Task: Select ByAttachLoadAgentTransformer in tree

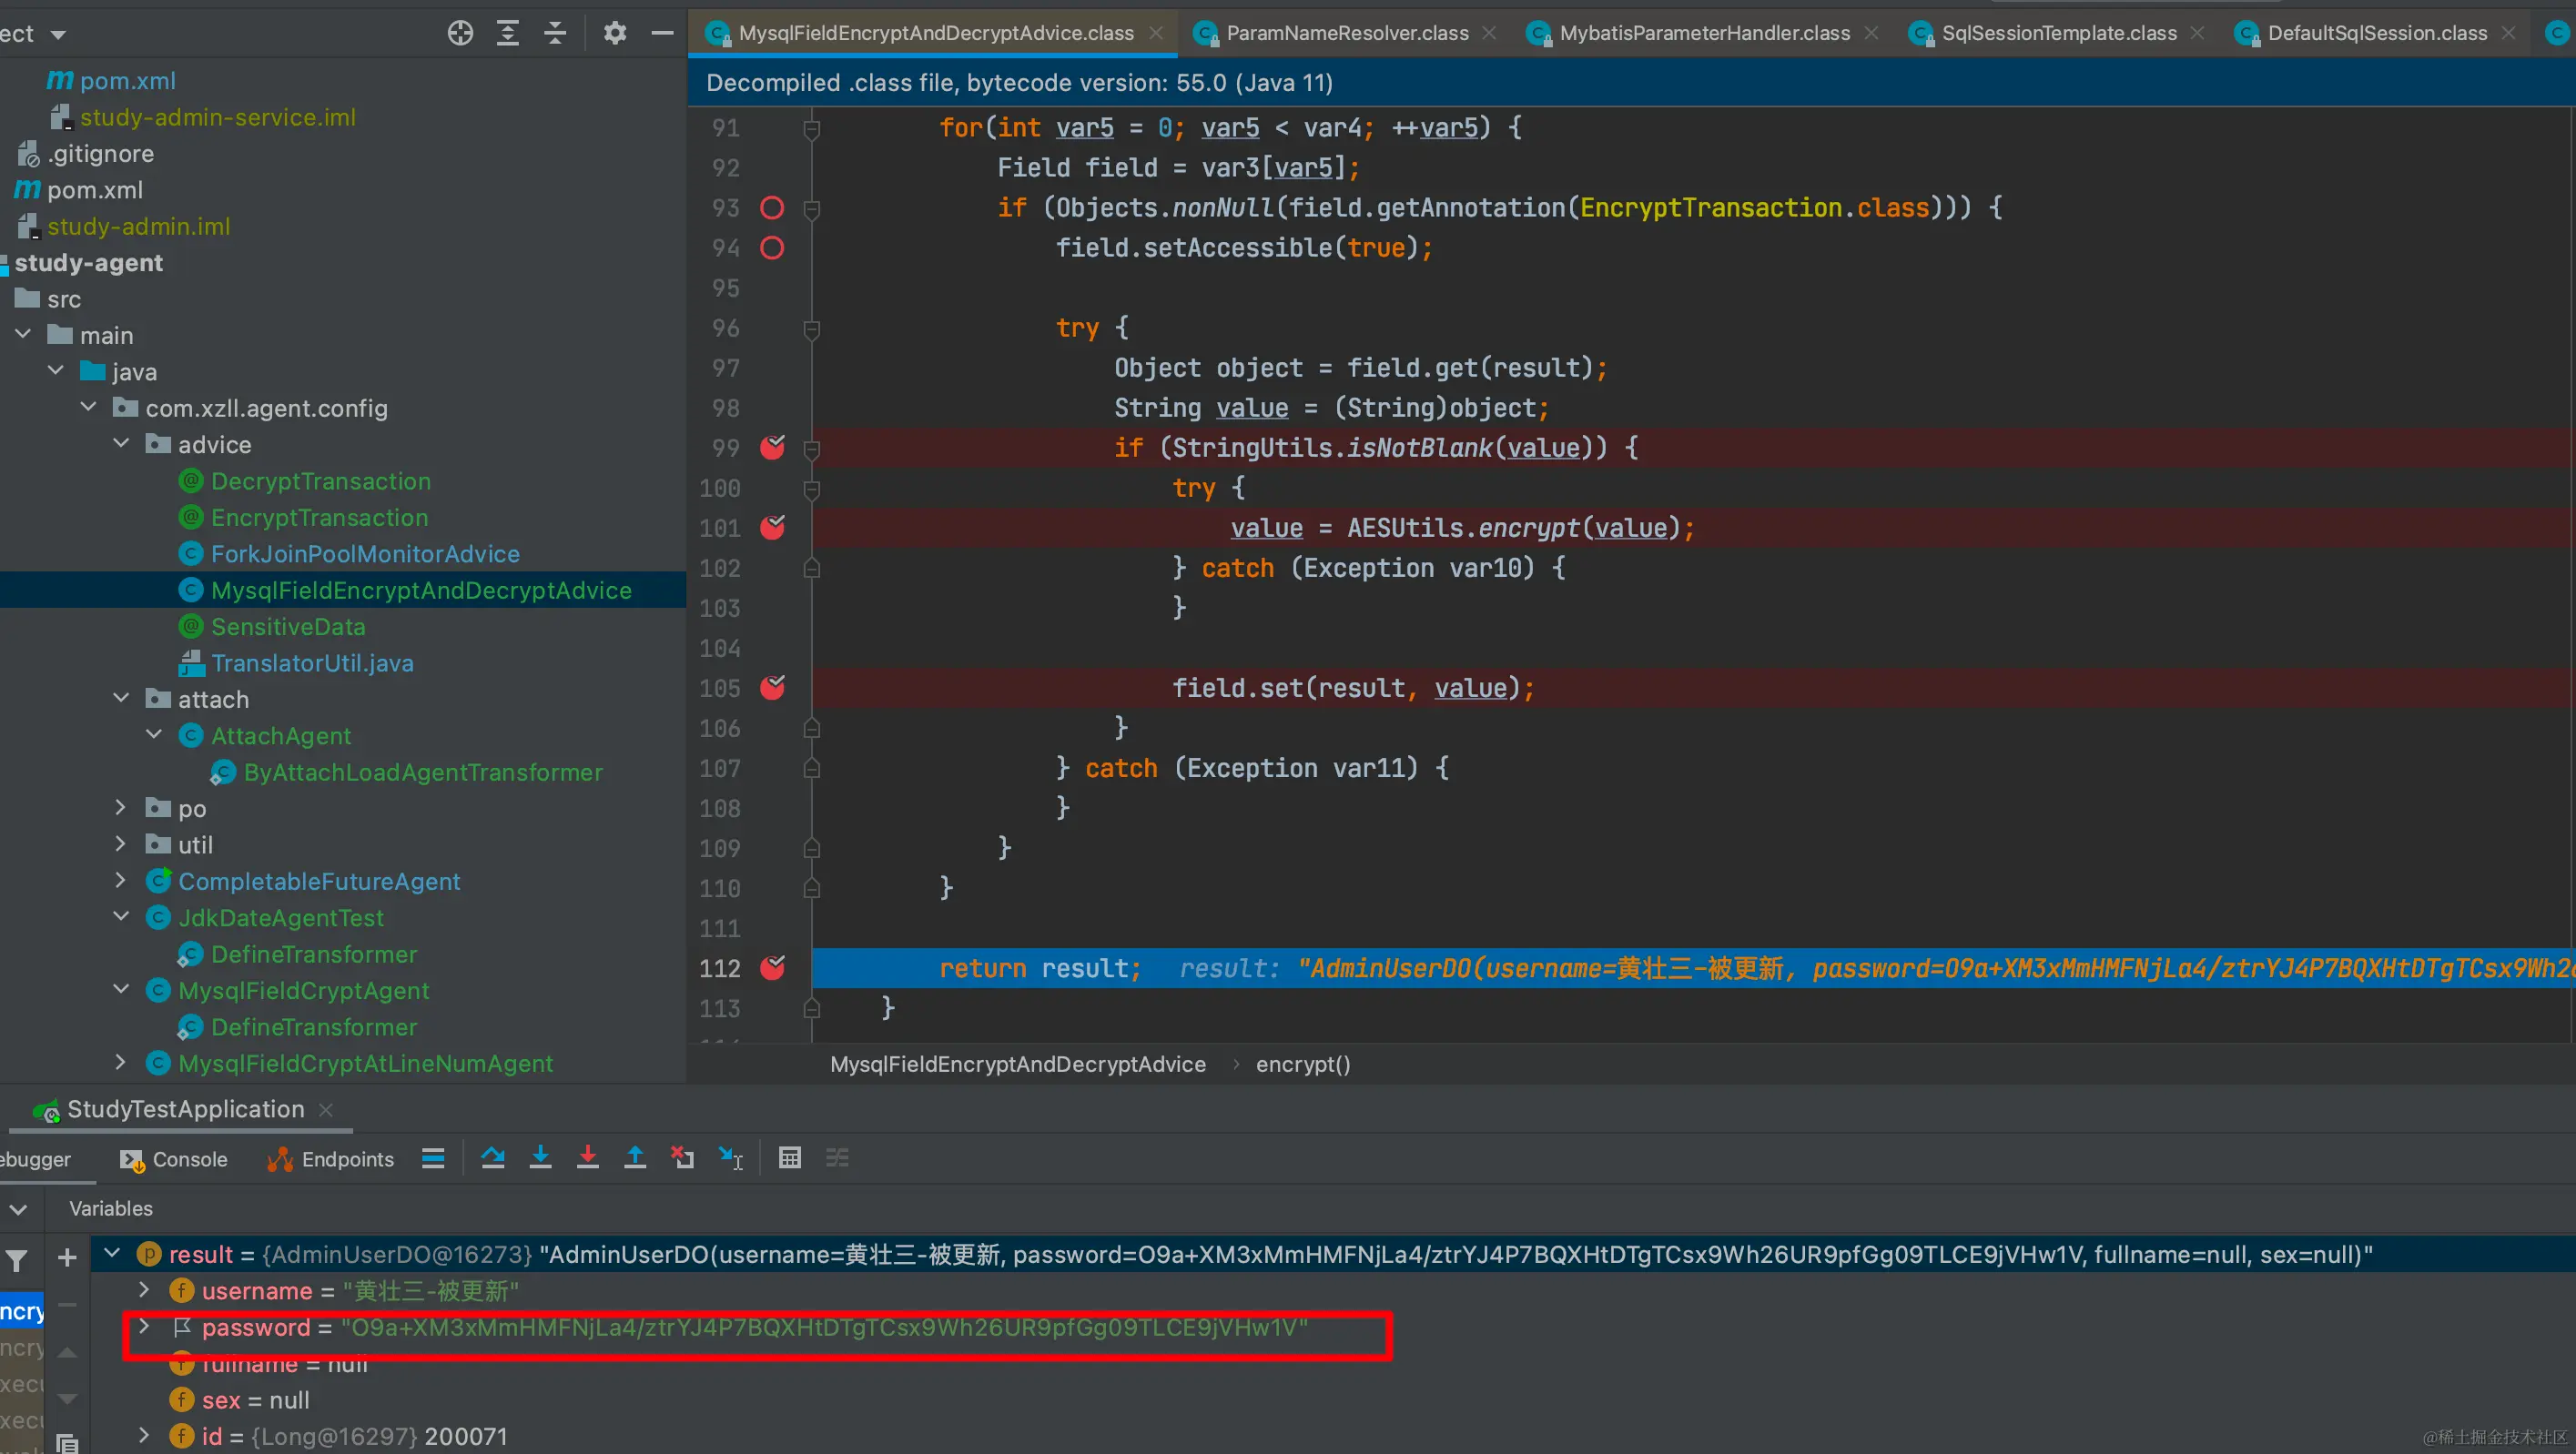Action: (x=423, y=772)
